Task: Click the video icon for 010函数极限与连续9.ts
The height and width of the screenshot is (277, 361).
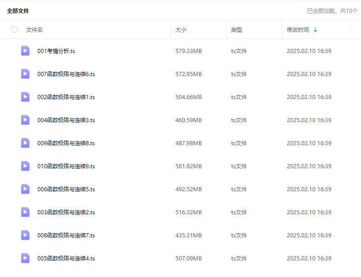Action: coord(25,166)
